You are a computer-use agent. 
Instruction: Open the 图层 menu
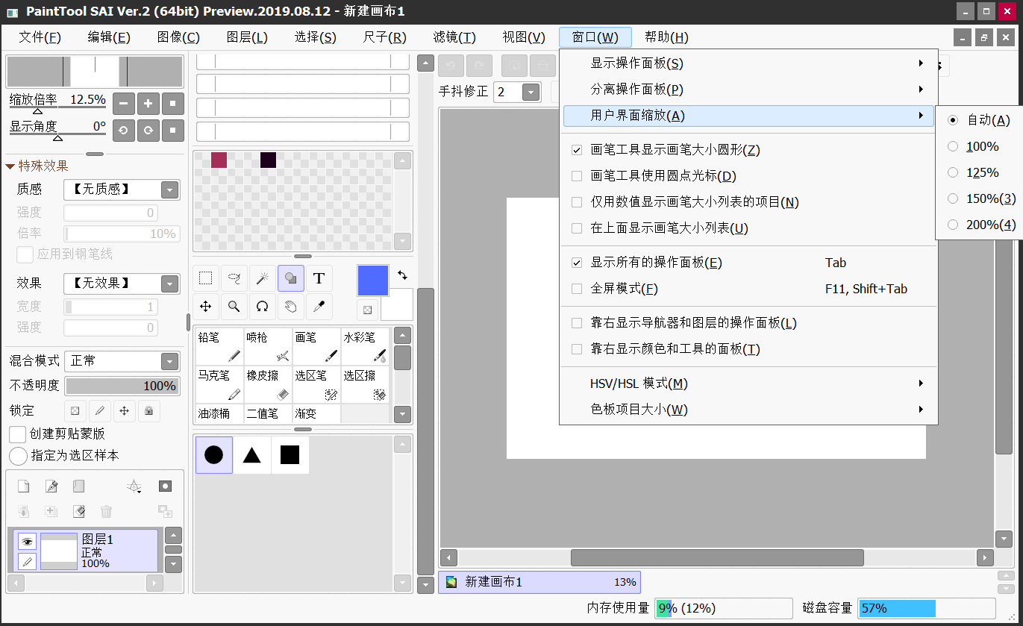coord(247,37)
